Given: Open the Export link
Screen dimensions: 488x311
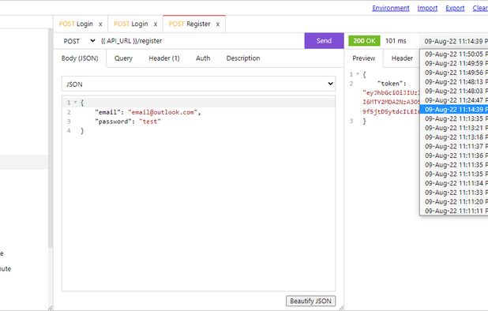Looking at the screenshot, I should (x=455, y=8).
